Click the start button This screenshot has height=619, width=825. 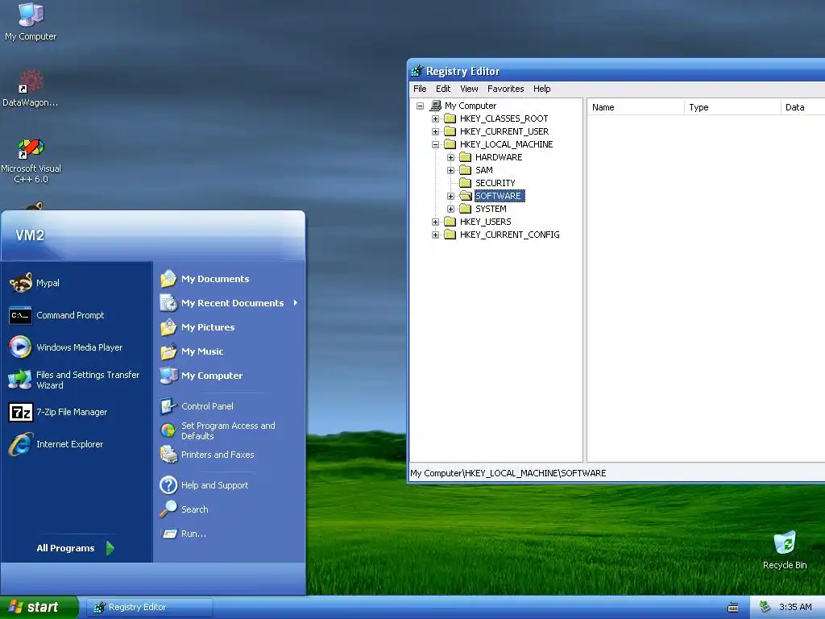[x=39, y=607]
